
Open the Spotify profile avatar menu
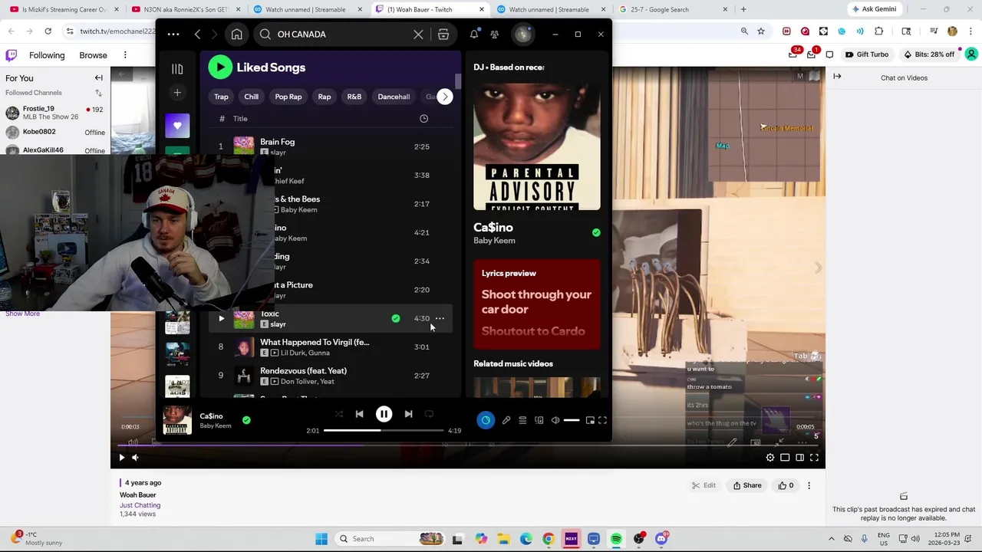click(522, 34)
